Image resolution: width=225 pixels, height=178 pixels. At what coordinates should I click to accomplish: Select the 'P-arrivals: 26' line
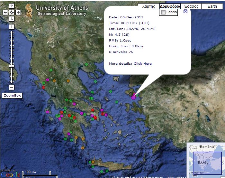tap(121, 52)
